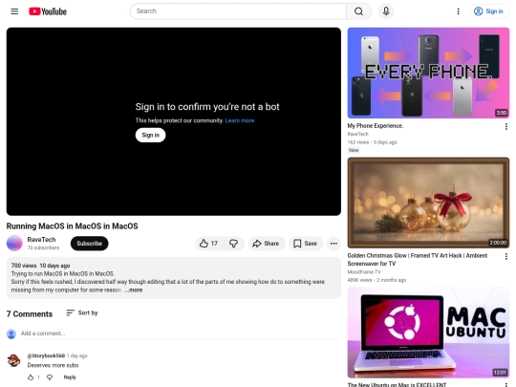This screenshot has width=516, height=387.
Task: Open @Storybook568 commenter avatar
Action: 13,360
